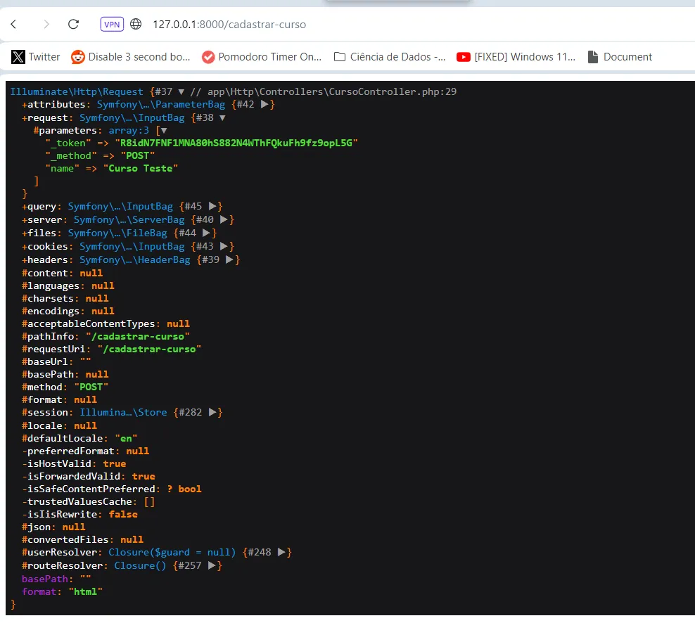
Task: Click the VPN badge in address bar
Action: (112, 25)
